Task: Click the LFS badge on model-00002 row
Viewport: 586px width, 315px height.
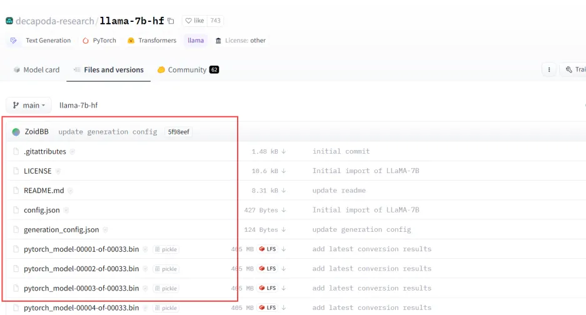Action: point(267,269)
